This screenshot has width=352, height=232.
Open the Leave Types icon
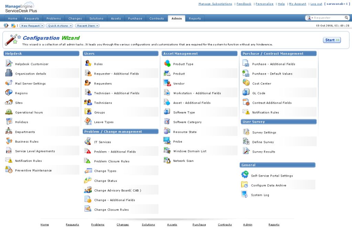(88, 121)
